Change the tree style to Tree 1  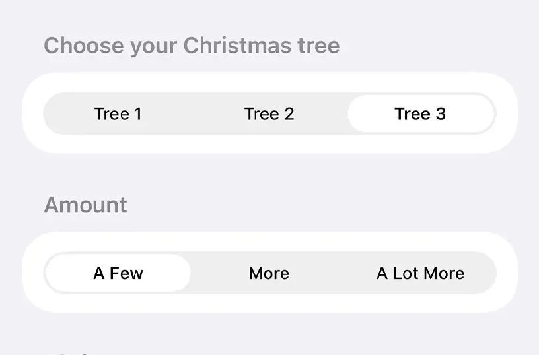118,114
